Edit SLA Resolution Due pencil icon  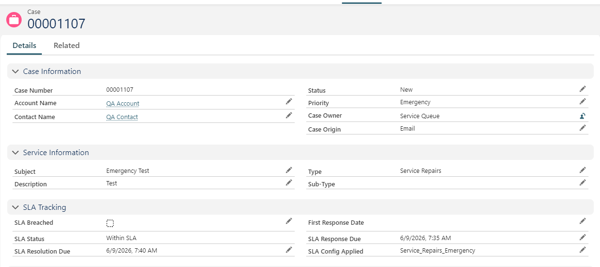click(289, 250)
